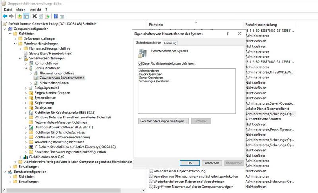
Task: Expand the Kontorichtlinien node
Action: (x=26, y=63)
